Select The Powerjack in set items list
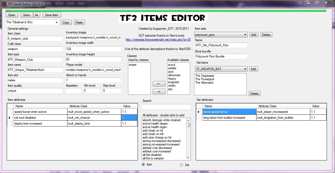Image resolution: width=335 pixels, height=173 pixels. [204, 79]
